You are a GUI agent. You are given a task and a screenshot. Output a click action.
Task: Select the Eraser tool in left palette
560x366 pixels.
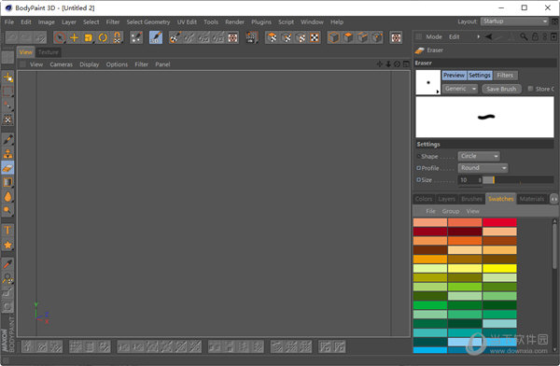[x=7, y=168]
